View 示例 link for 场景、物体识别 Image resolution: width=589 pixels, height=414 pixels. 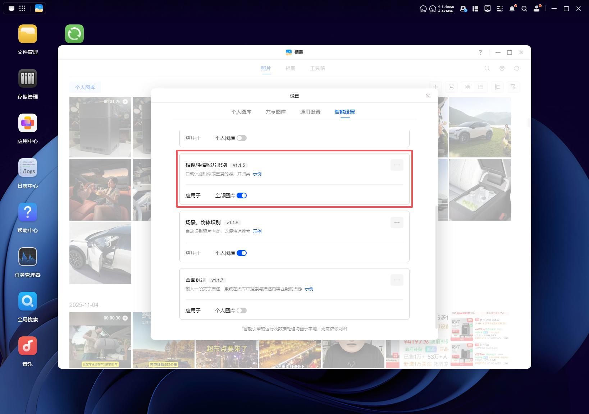coord(257,231)
